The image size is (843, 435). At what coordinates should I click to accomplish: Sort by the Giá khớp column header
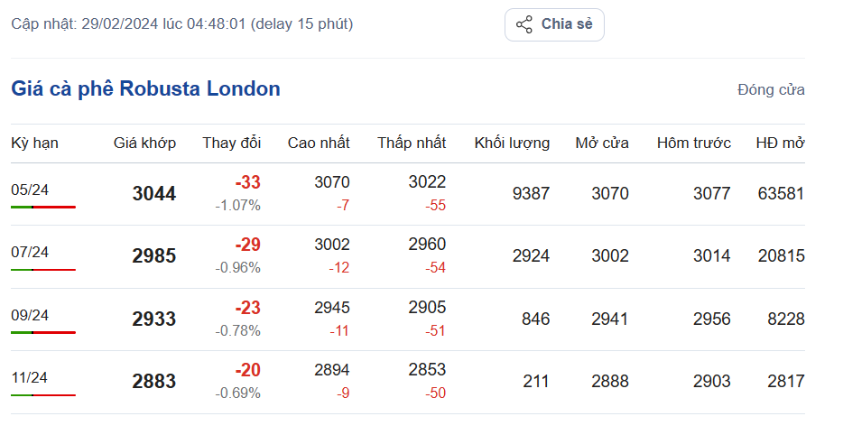[144, 143]
